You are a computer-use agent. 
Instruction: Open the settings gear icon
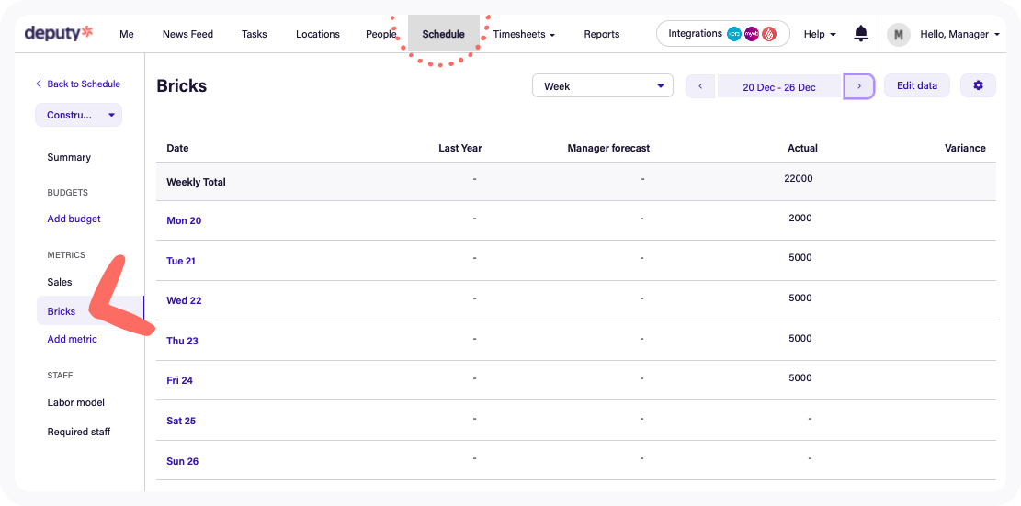click(x=978, y=85)
